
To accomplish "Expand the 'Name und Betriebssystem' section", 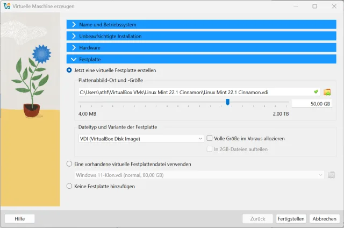I will point(201,25).
